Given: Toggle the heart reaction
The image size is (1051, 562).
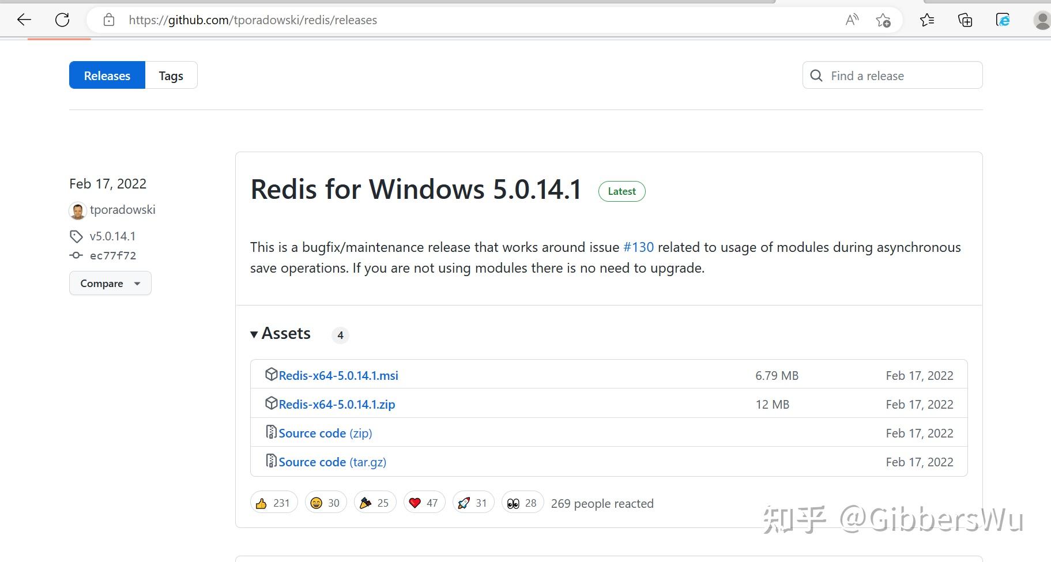Looking at the screenshot, I should pos(424,502).
